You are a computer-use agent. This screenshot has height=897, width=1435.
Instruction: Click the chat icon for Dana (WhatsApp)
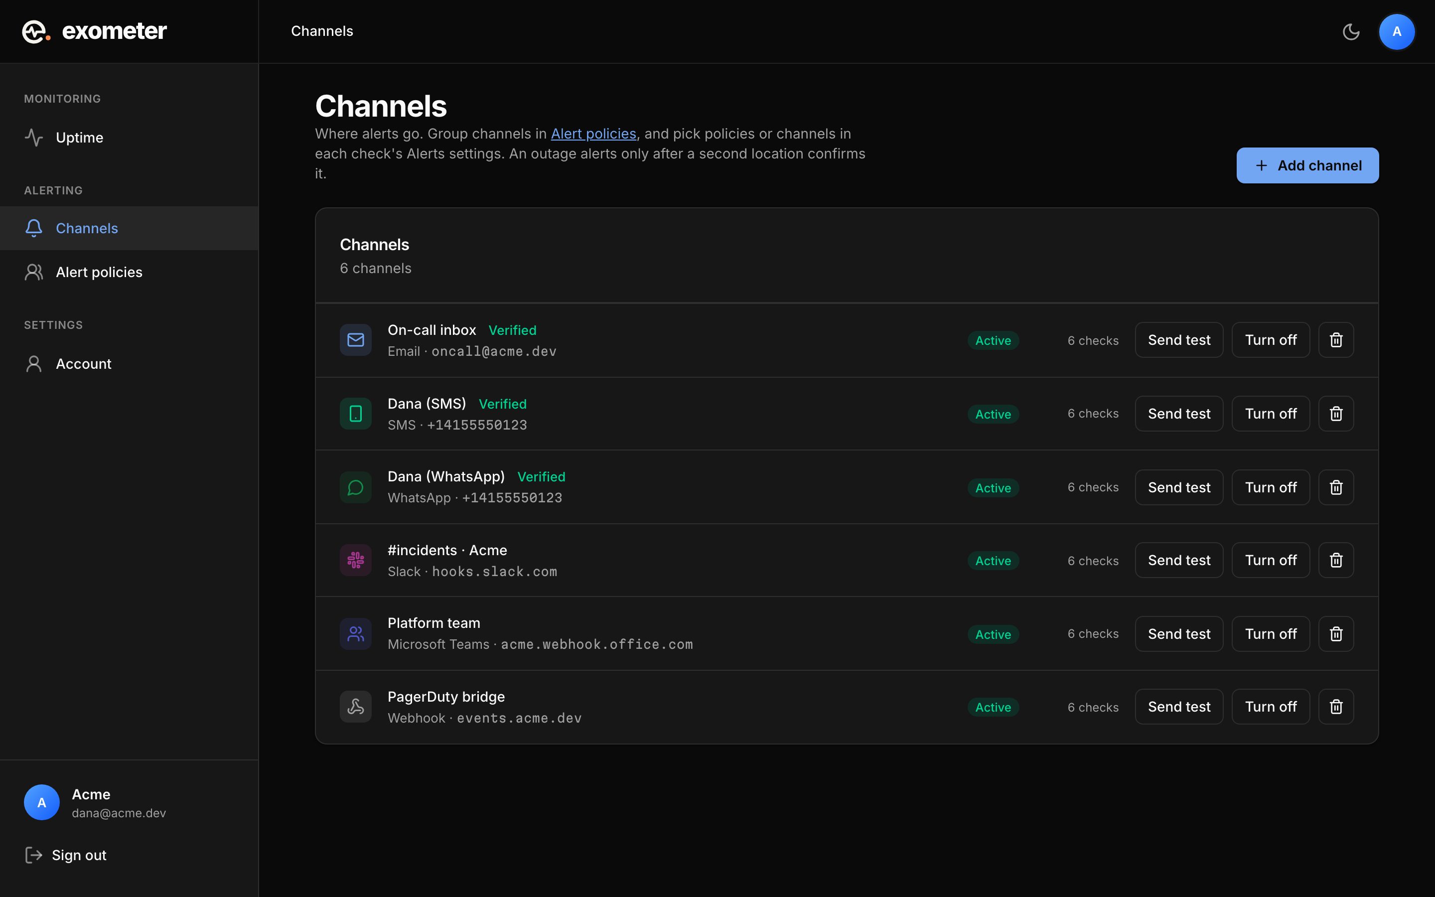(356, 487)
